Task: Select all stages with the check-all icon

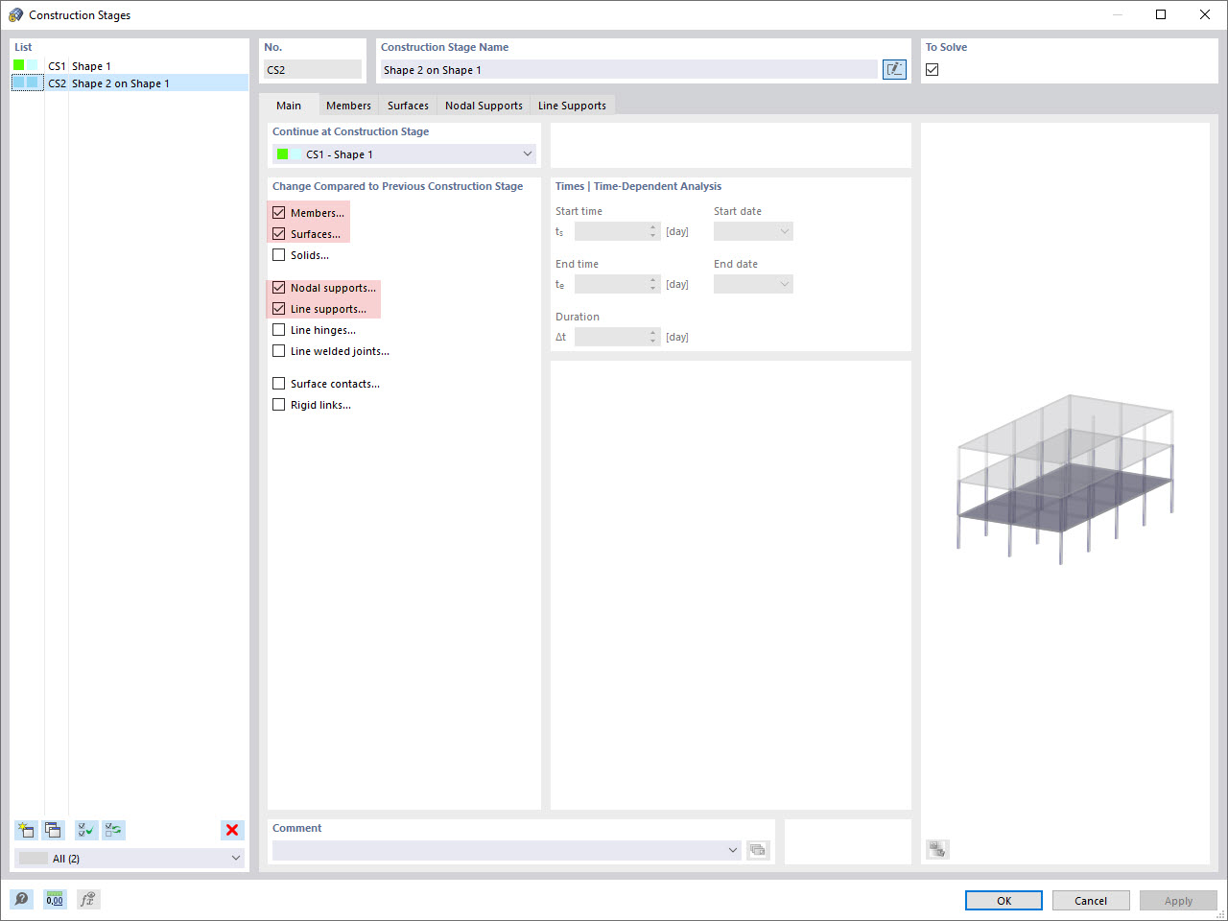Action: [x=86, y=830]
